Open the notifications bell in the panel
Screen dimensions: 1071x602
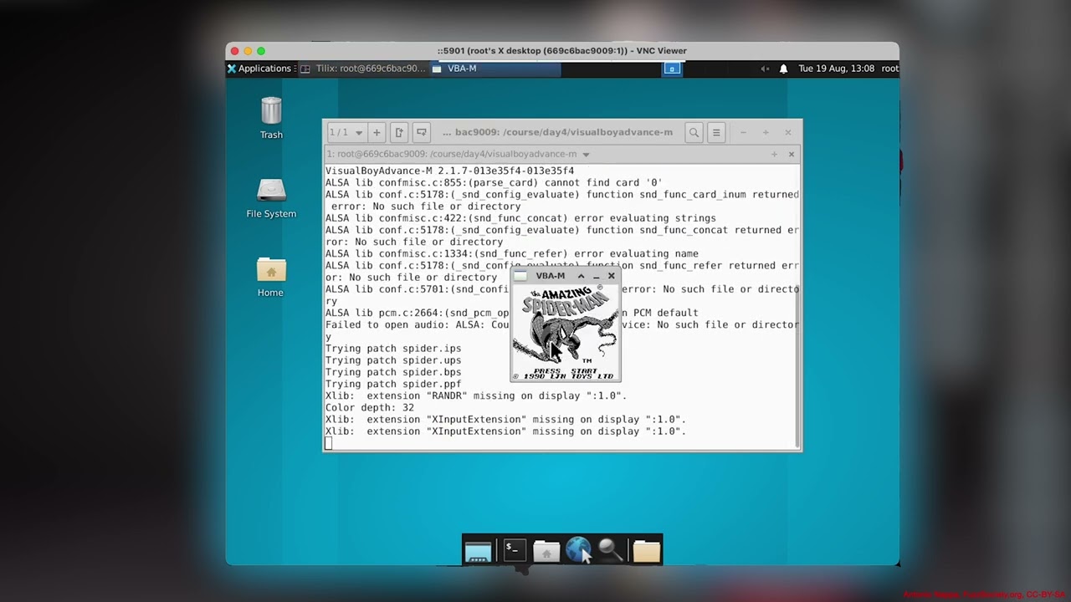[783, 69]
